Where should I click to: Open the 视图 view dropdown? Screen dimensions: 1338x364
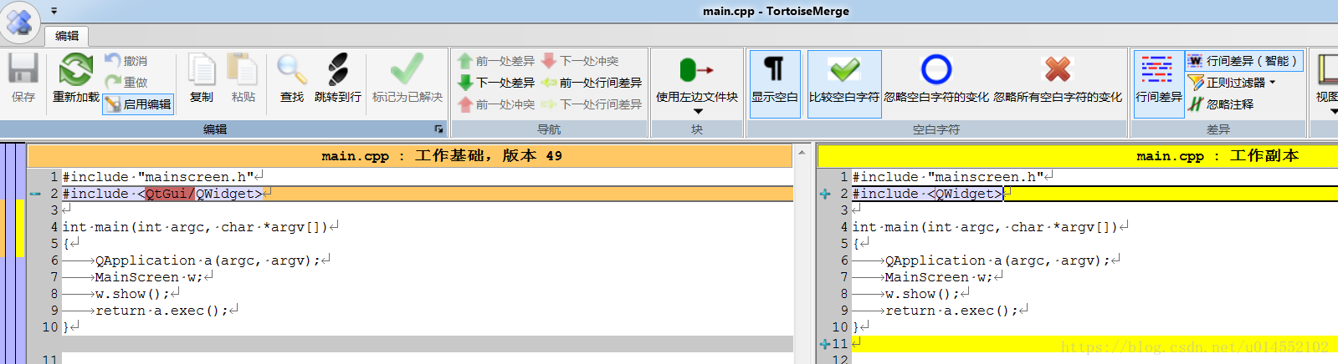click(x=1326, y=83)
